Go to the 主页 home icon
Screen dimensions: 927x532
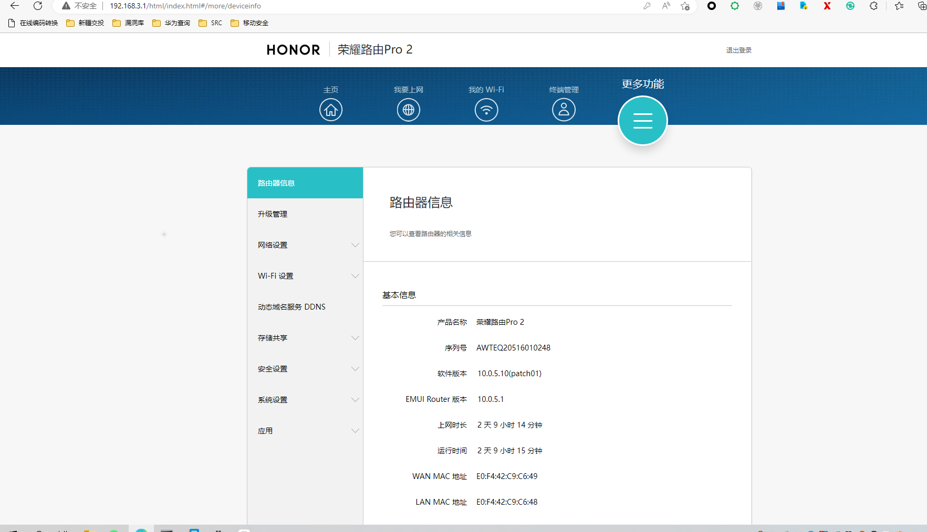pyautogui.click(x=331, y=110)
